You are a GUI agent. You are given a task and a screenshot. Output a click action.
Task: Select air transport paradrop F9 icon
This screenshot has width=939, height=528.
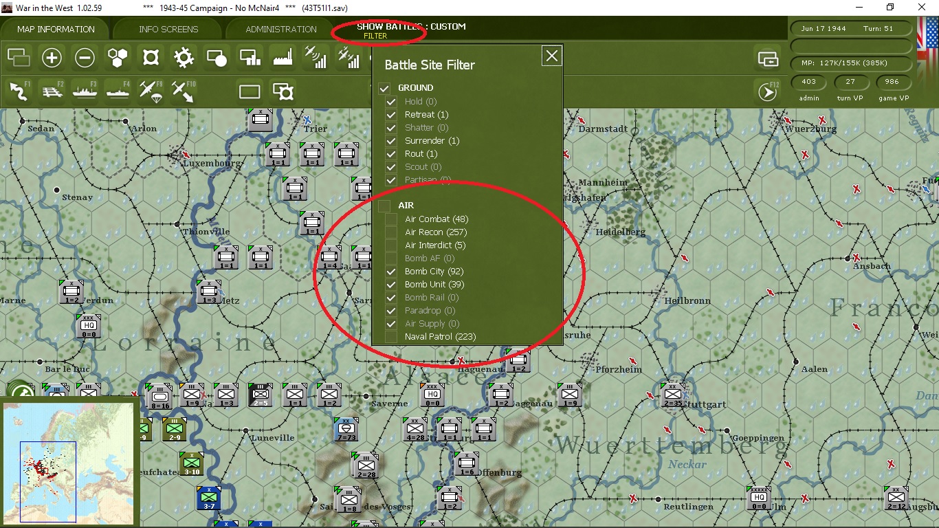151,91
